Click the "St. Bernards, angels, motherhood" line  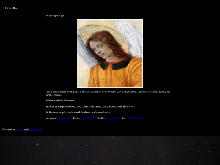pos(78,112)
